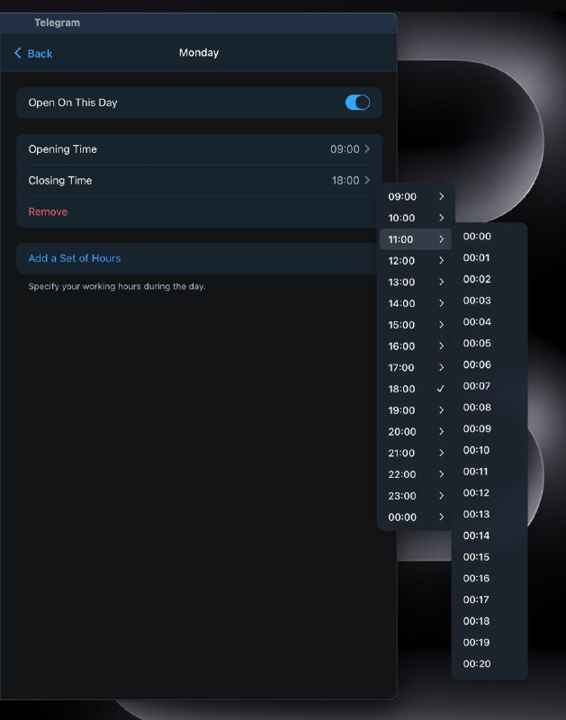Expand the 12:00 hour submenu
The width and height of the screenshot is (566, 720).
point(416,260)
